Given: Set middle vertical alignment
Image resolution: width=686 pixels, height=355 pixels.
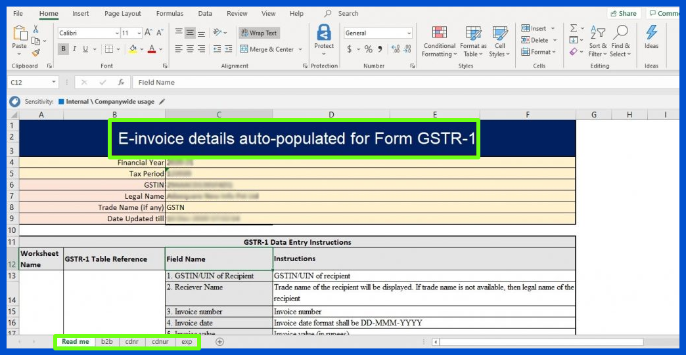Looking at the screenshot, I should (190, 32).
